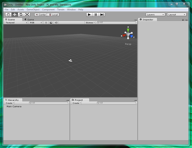Toggle scene overlay image icon
Screen dimensions: 192x148
pos(51,23)
